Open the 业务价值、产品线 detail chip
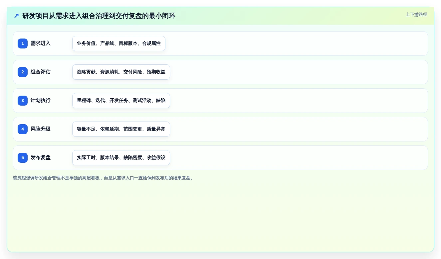 119,43
